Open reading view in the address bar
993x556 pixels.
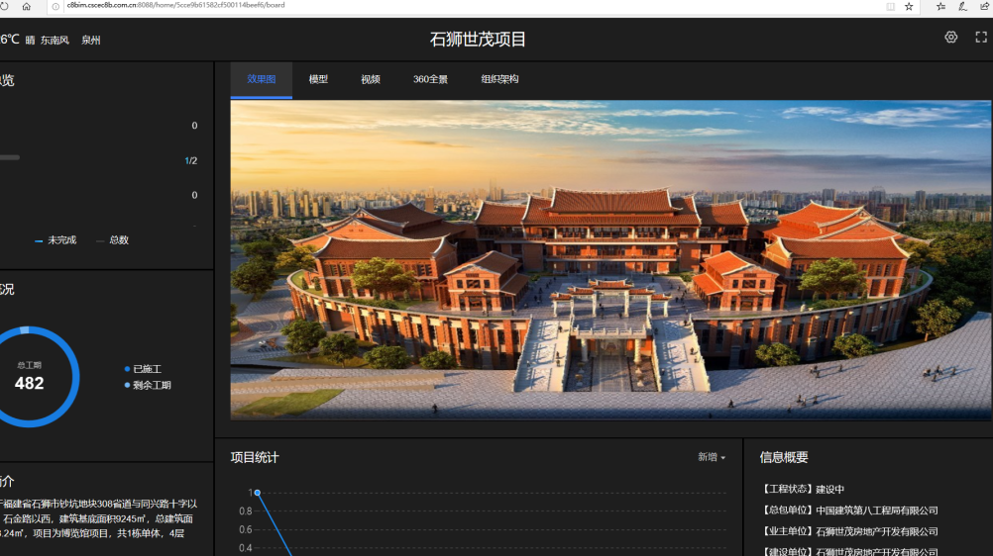pyautogui.click(x=890, y=6)
